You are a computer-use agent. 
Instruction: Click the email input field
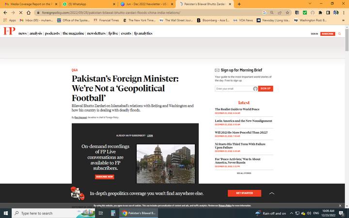coord(236,89)
